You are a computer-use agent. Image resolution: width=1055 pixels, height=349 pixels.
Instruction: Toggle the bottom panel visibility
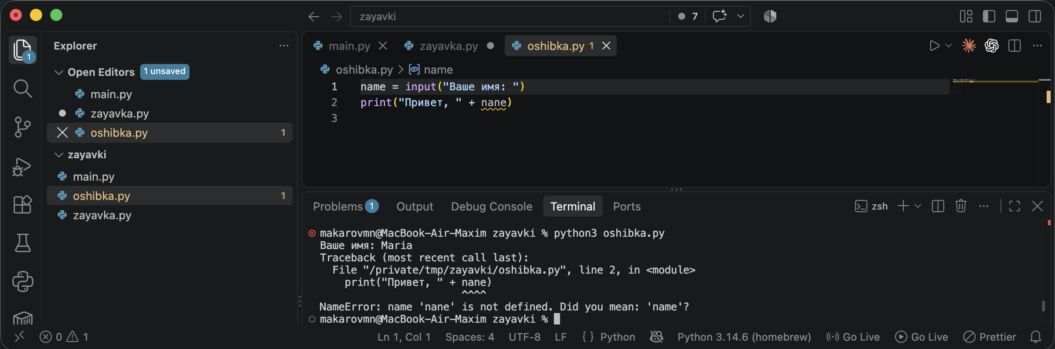click(1012, 16)
